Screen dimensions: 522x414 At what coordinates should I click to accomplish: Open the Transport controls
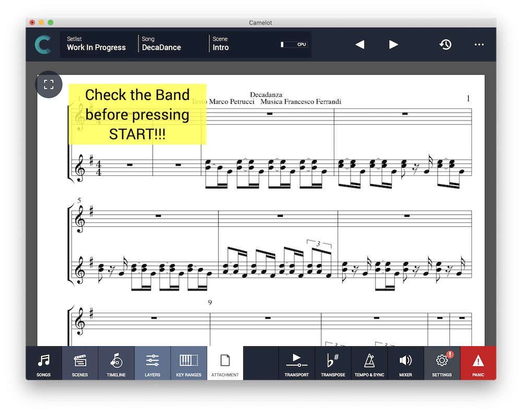296,363
